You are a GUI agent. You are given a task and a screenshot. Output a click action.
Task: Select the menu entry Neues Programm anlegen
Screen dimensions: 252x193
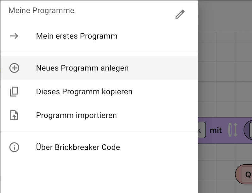(x=83, y=68)
